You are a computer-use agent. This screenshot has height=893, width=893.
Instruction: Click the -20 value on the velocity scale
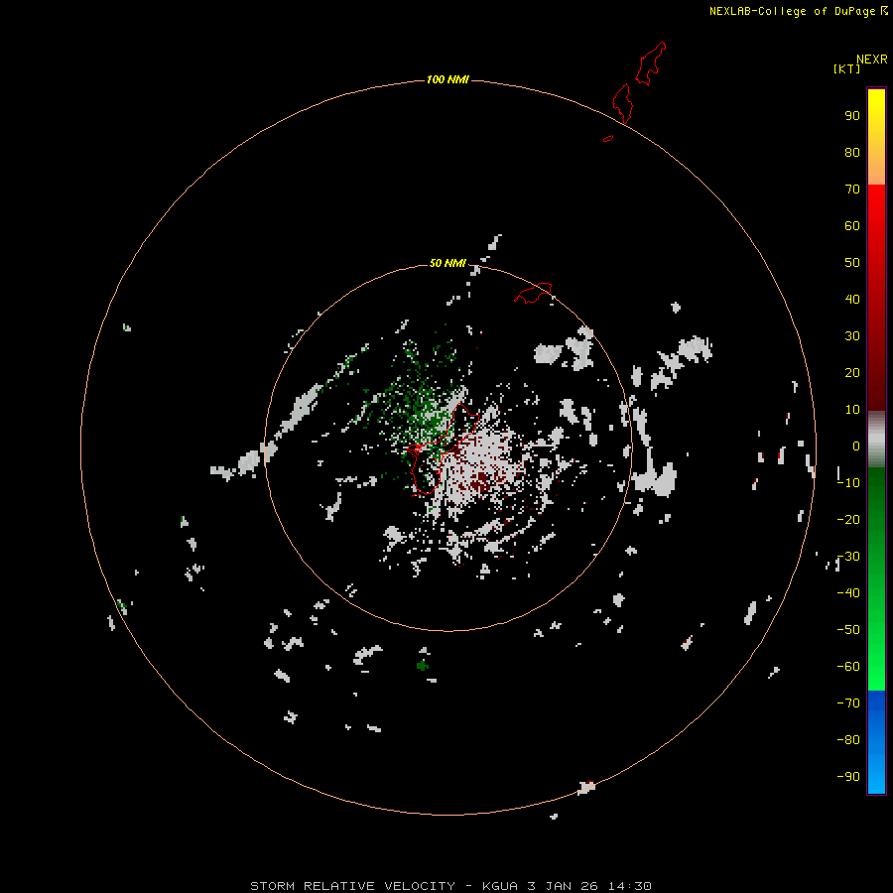click(848, 520)
